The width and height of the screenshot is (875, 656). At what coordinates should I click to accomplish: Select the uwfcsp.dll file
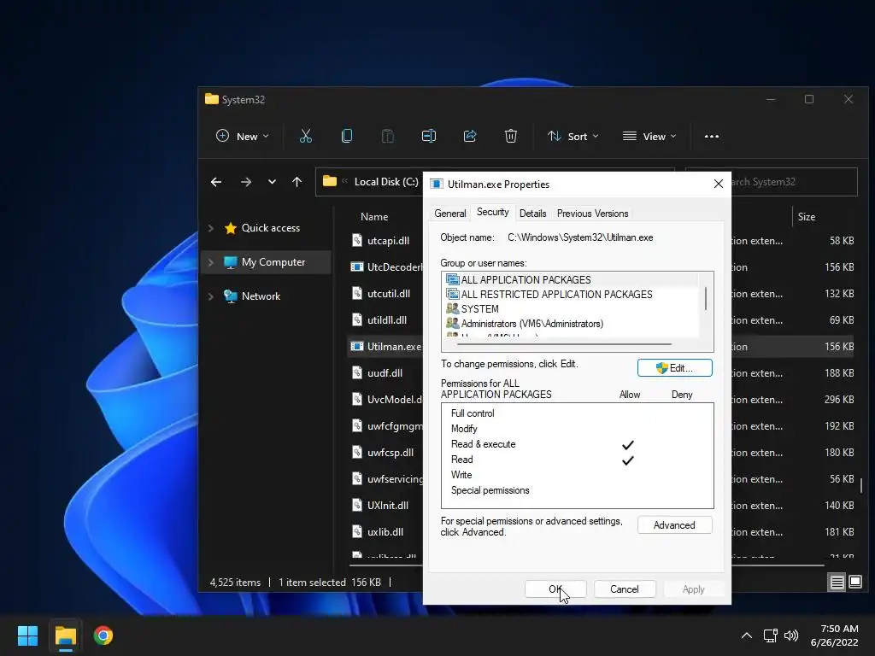click(390, 453)
